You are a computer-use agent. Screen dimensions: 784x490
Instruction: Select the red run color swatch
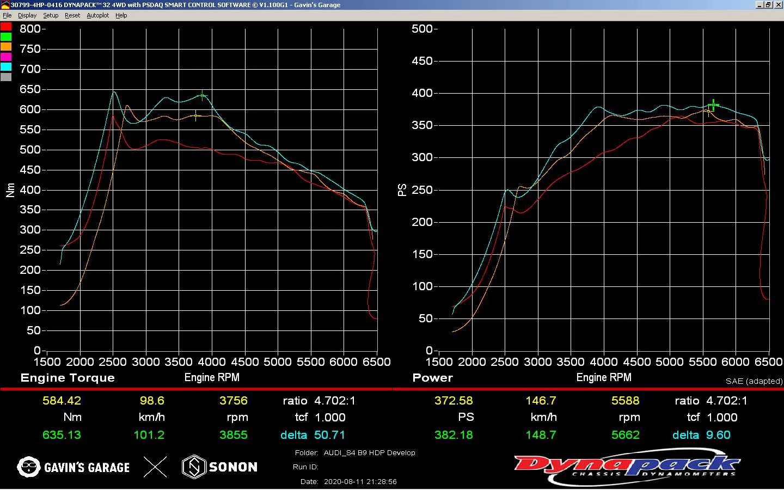6,27
